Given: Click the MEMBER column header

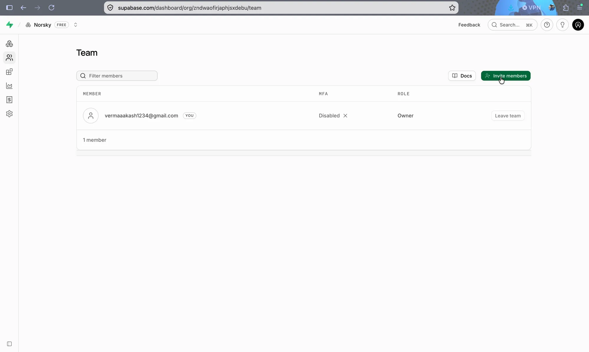Looking at the screenshot, I should pyautogui.click(x=92, y=94).
